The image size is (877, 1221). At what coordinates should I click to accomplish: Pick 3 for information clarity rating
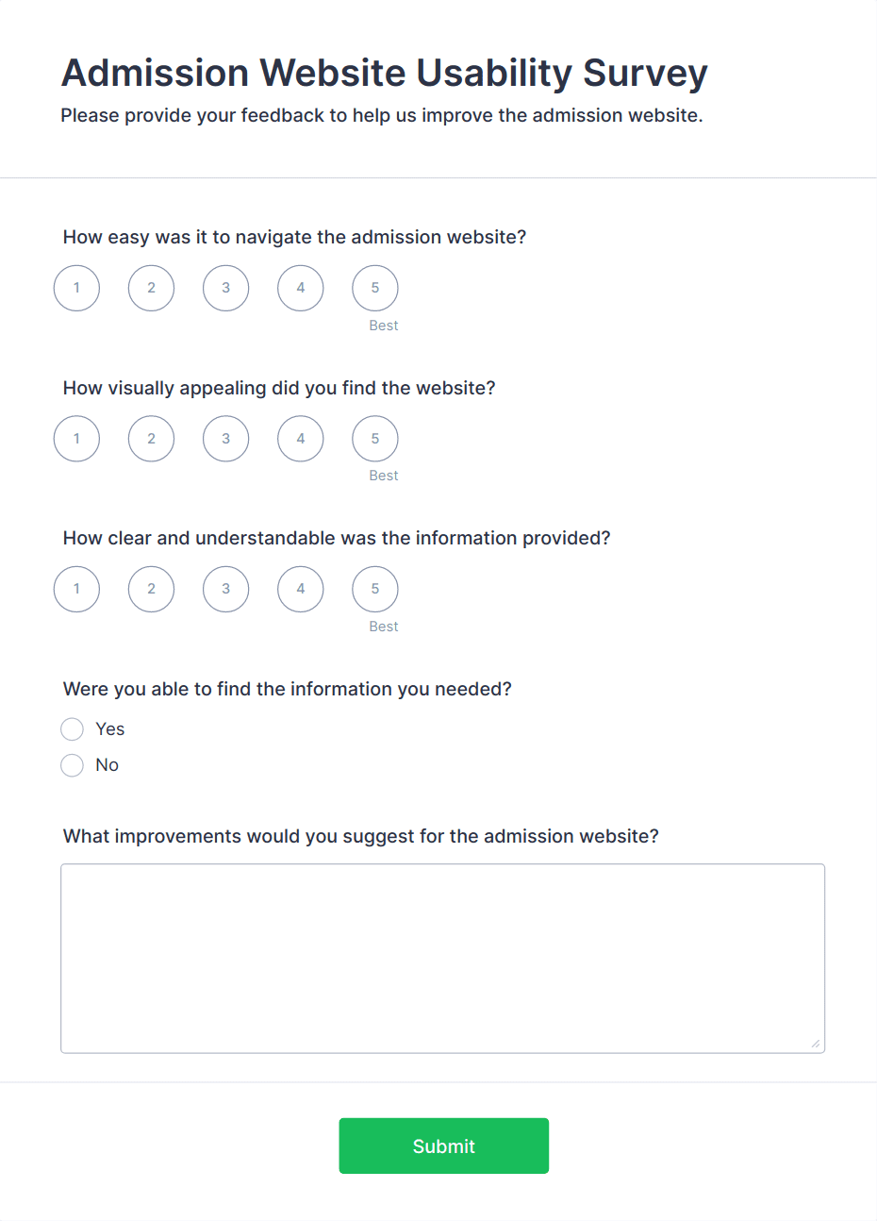point(225,589)
